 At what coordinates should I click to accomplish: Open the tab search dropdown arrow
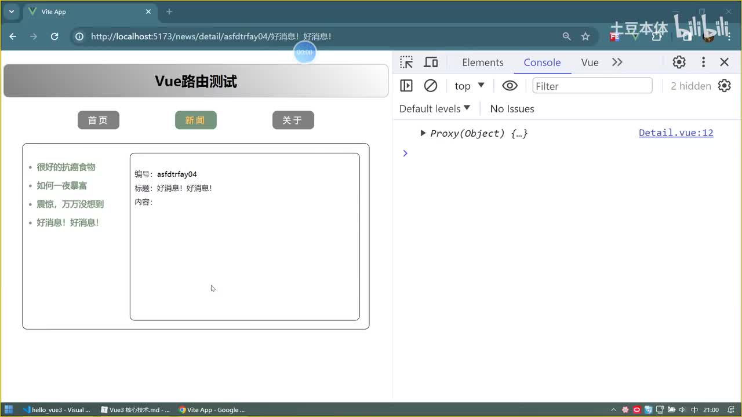click(11, 12)
